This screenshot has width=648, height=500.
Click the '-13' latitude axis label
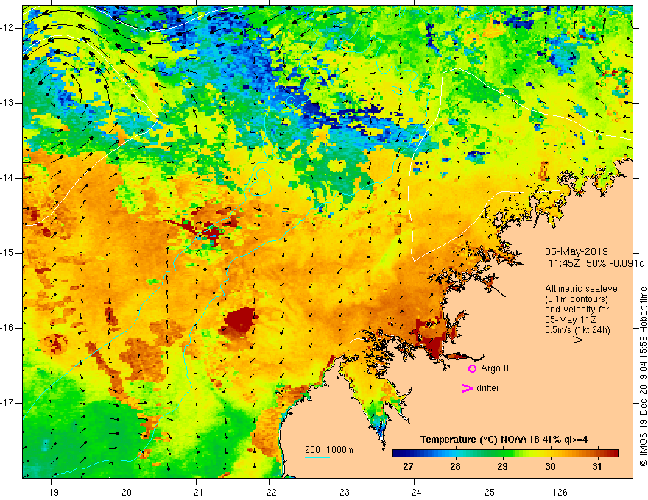click(8, 103)
